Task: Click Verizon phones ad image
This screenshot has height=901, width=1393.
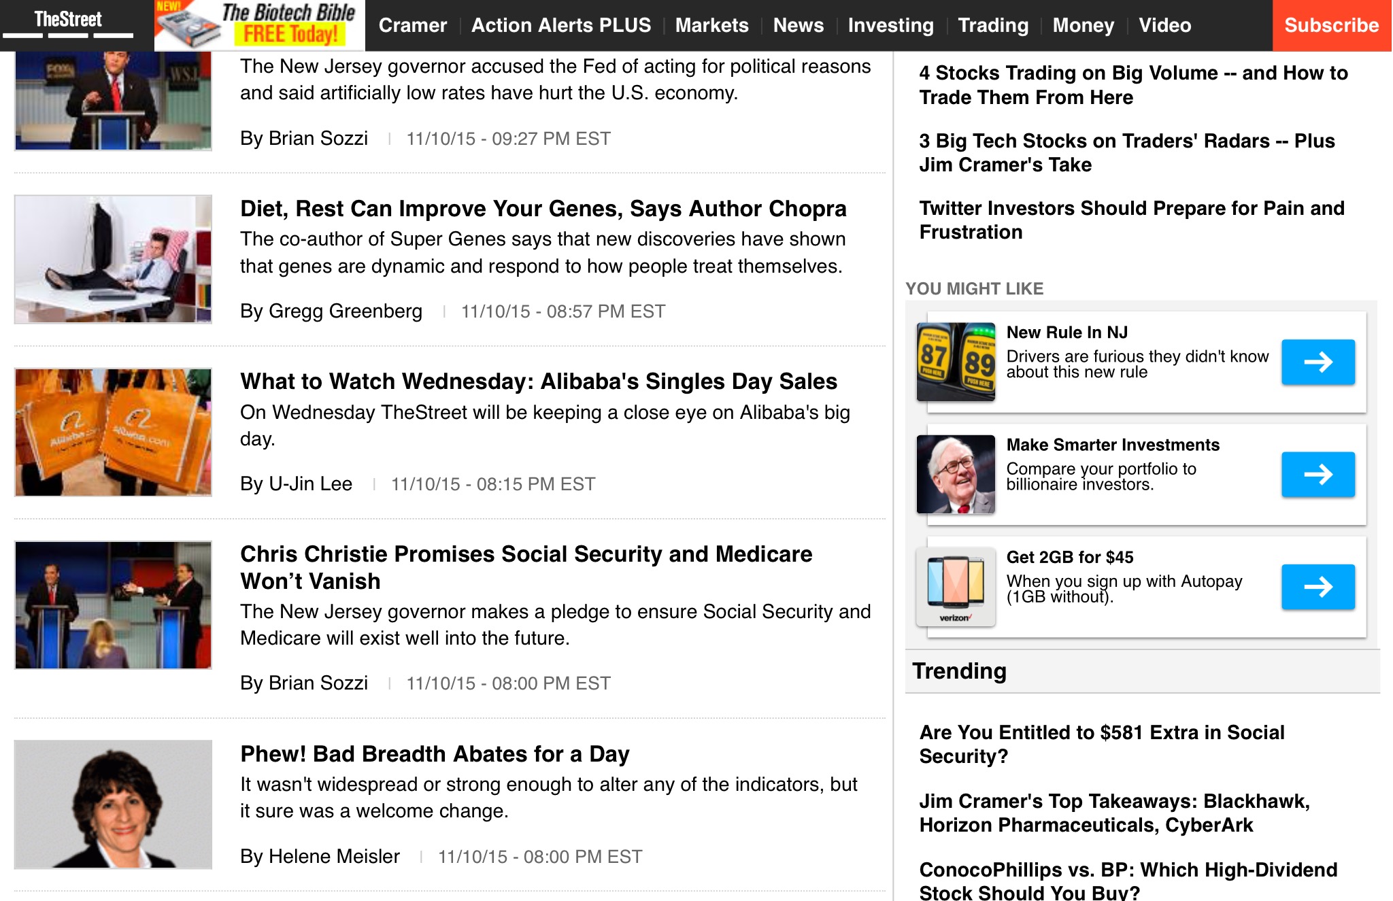Action: (x=956, y=586)
